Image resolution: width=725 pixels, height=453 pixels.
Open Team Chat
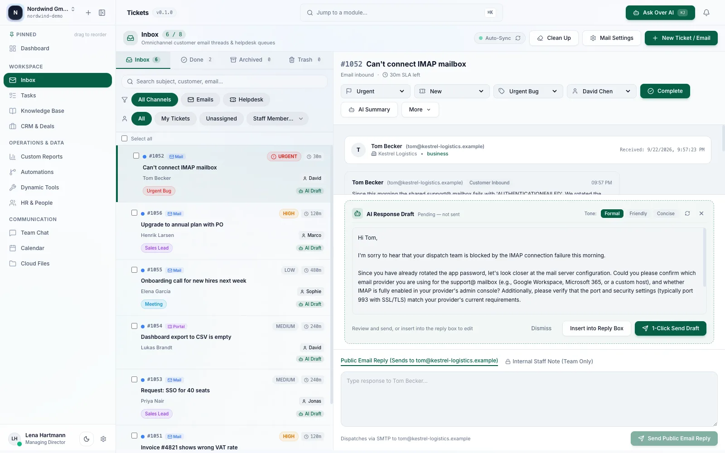click(x=58, y=233)
